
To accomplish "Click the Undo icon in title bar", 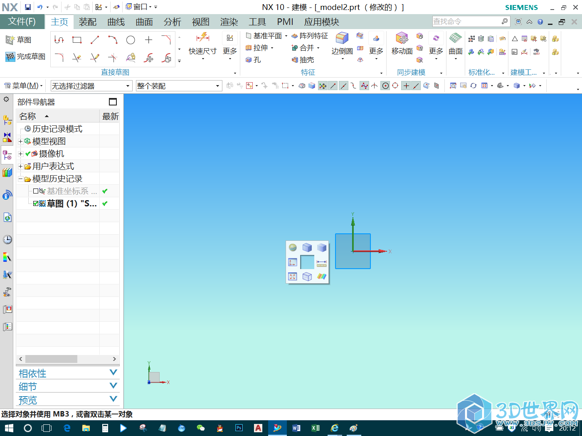I will (x=40, y=7).
